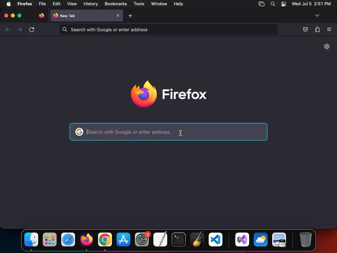Viewport: 337px width, 253px height.
Task: Open the Tools menu
Action: (139, 4)
